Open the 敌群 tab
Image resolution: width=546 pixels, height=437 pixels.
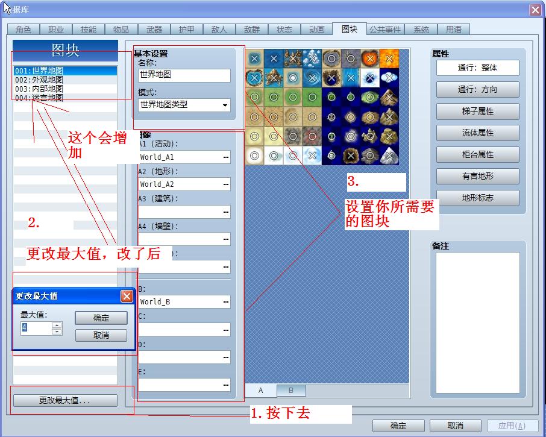pyautogui.click(x=252, y=30)
